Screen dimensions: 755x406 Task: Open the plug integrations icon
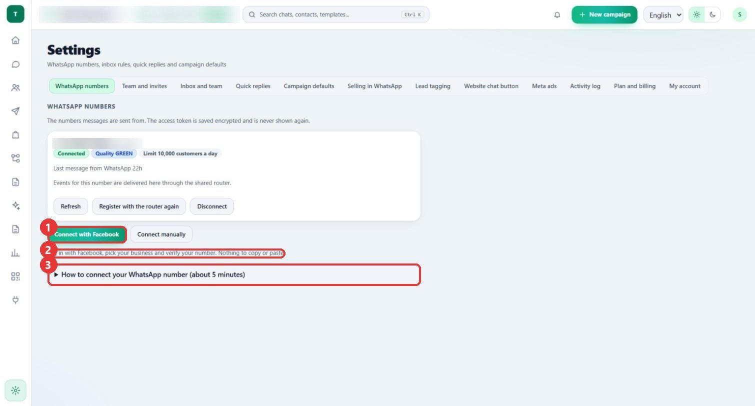(15, 300)
